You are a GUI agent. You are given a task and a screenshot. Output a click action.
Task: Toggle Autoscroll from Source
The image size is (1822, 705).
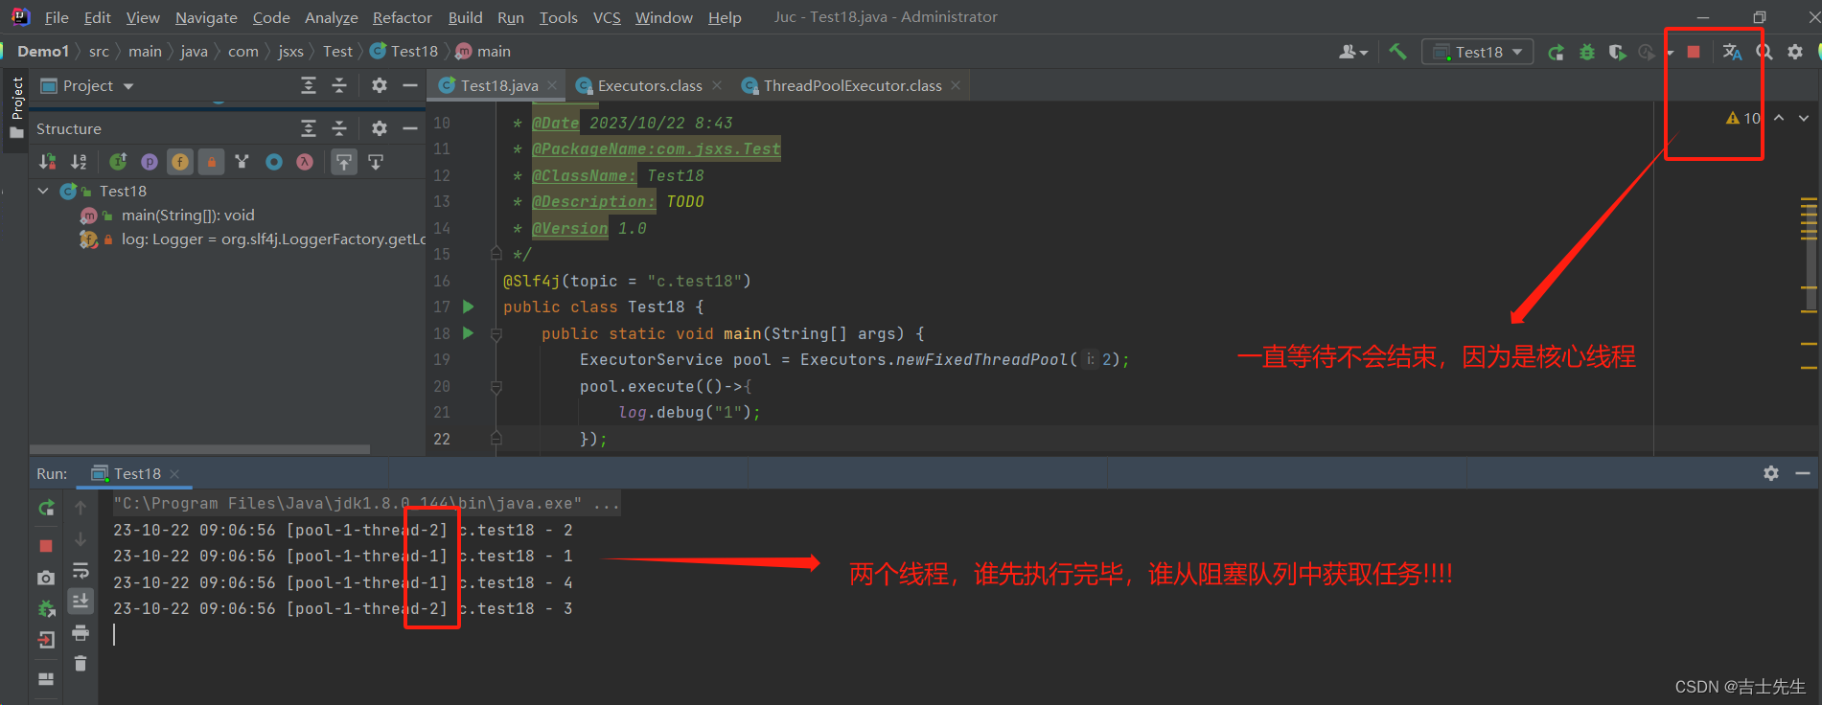click(x=376, y=162)
